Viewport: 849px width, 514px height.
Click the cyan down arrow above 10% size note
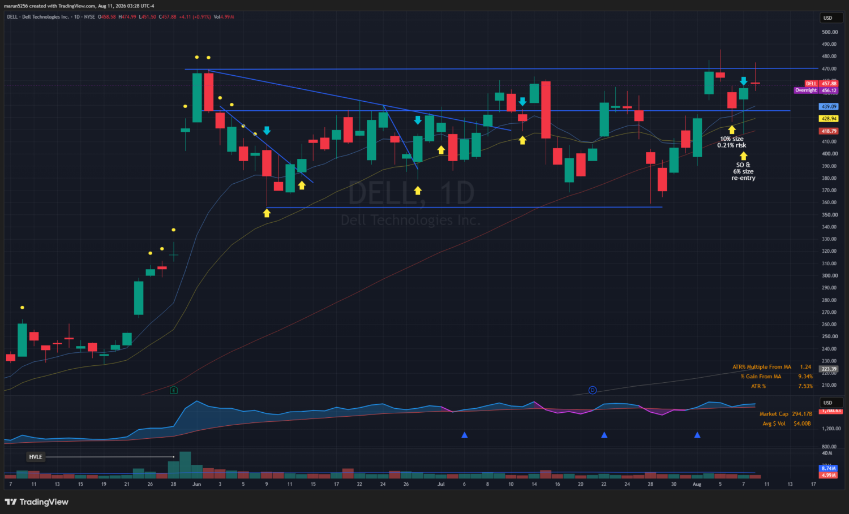pyautogui.click(x=744, y=81)
